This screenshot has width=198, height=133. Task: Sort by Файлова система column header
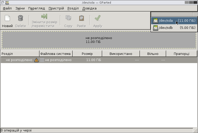tap(56, 54)
